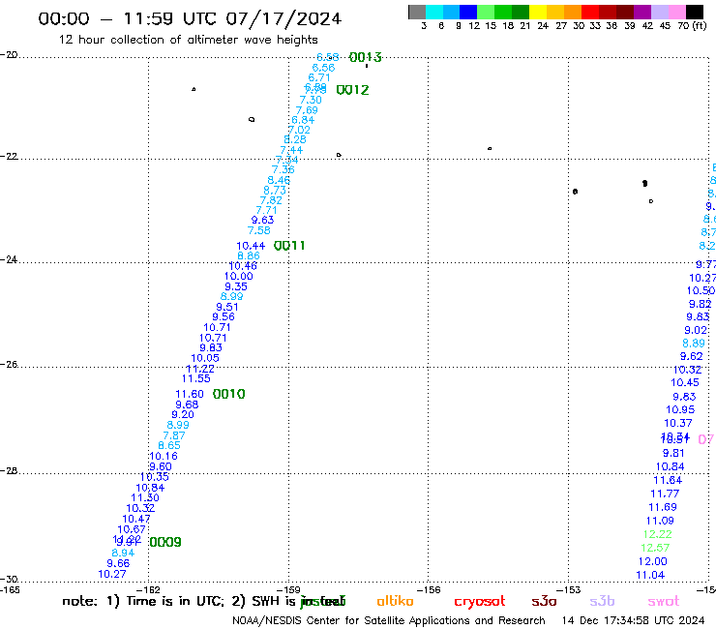Click the 10.47 wave height value
716x629 pixels.
[136, 520]
